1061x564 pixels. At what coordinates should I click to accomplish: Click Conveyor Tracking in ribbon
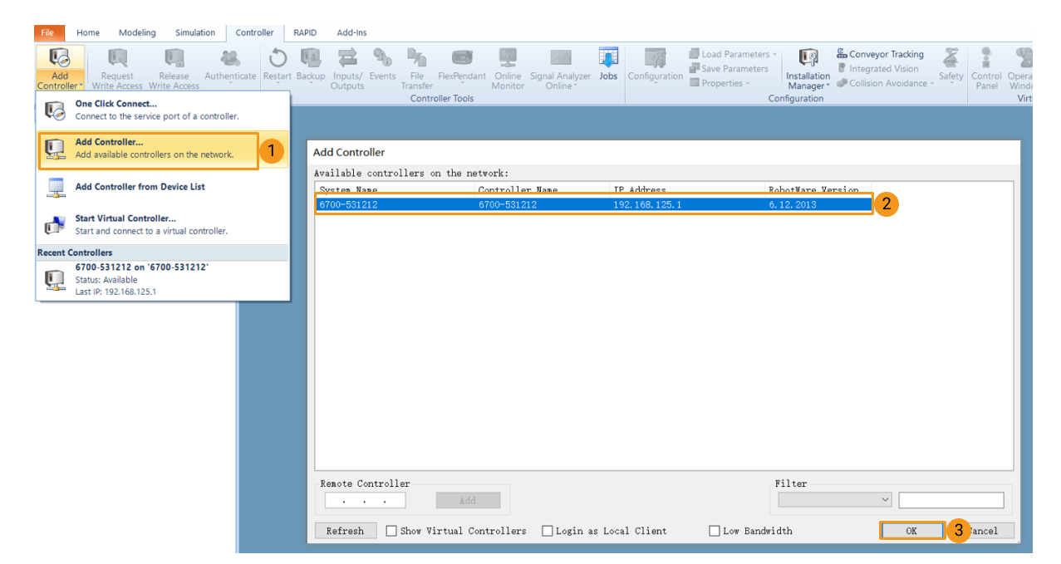[880, 54]
